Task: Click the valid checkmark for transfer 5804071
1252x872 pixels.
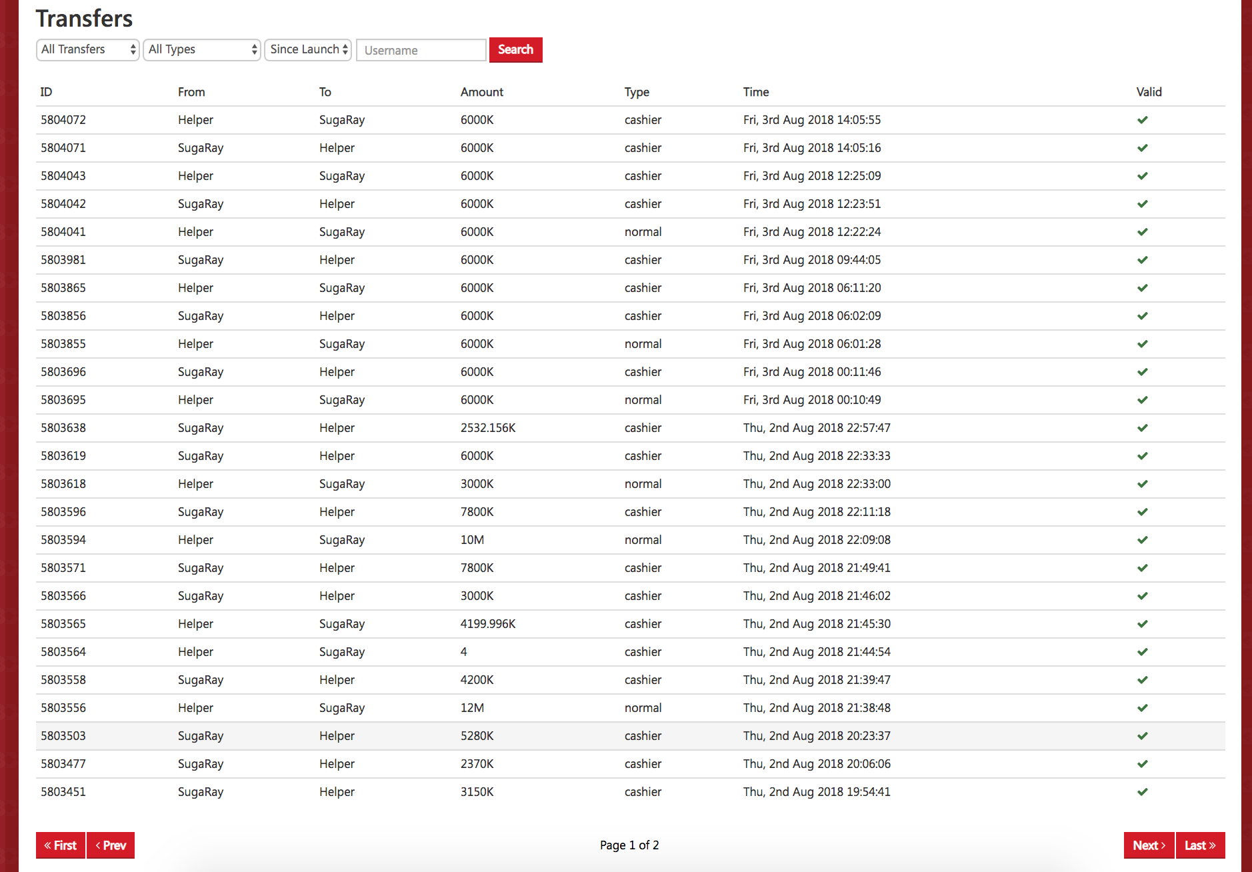Action: coord(1143,148)
